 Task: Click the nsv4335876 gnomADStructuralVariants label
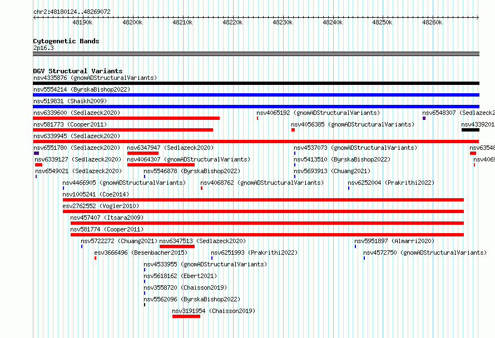click(95, 78)
